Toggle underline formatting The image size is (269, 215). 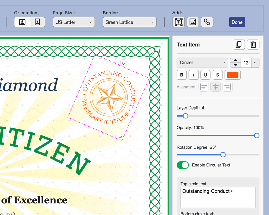205,75
